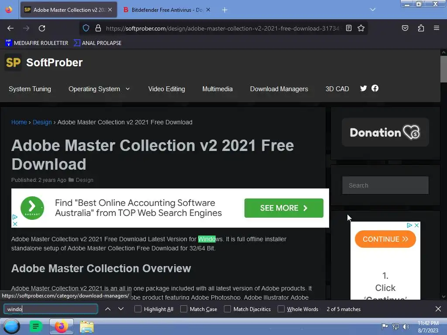Click 'Published: 2 years Ago' text

(39, 180)
